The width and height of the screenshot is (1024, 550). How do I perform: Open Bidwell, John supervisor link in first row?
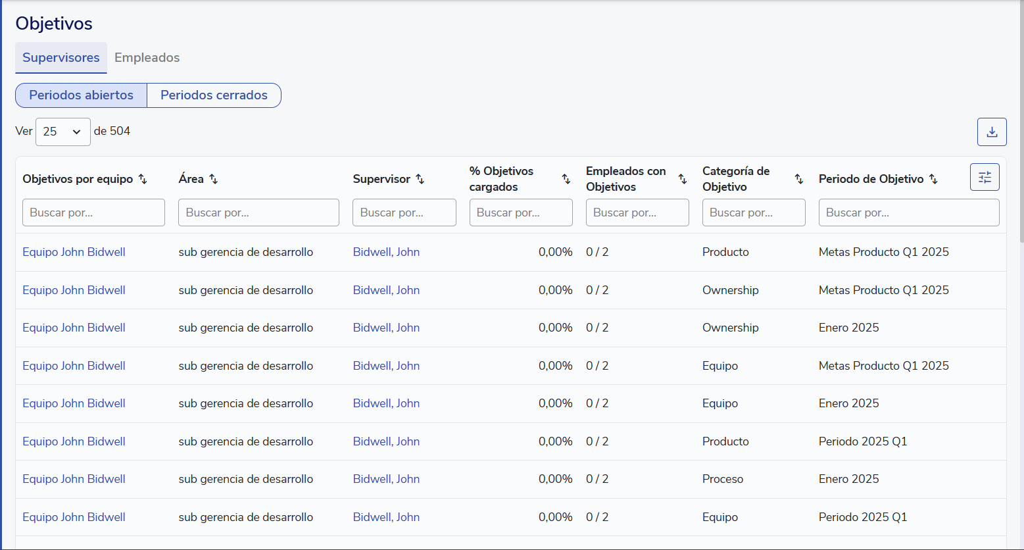point(386,252)
